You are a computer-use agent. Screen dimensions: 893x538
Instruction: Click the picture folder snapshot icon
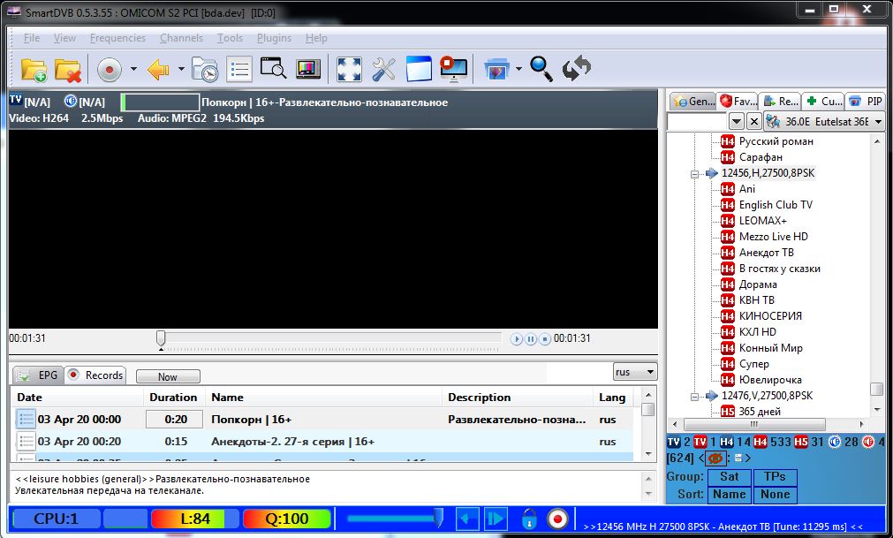click(496, 70)
